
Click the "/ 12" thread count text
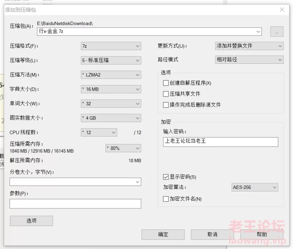tap(138, 132)
